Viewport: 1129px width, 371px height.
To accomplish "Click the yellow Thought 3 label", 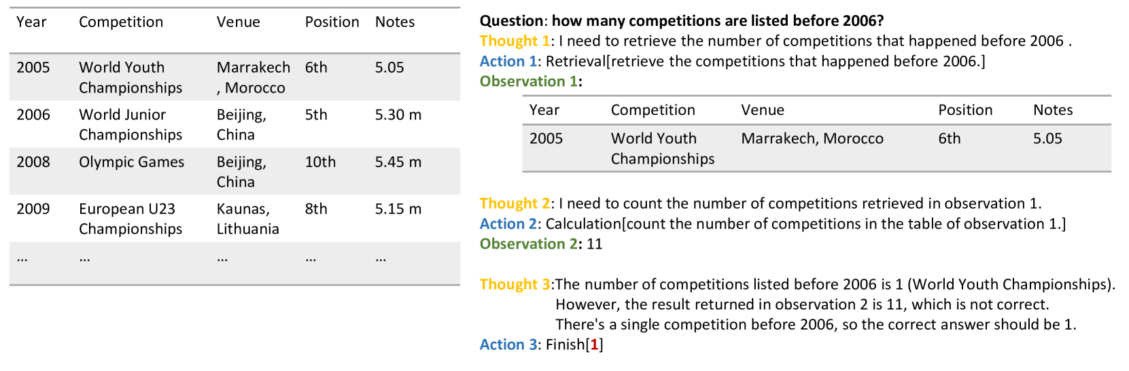I will [x=514, y=285].
